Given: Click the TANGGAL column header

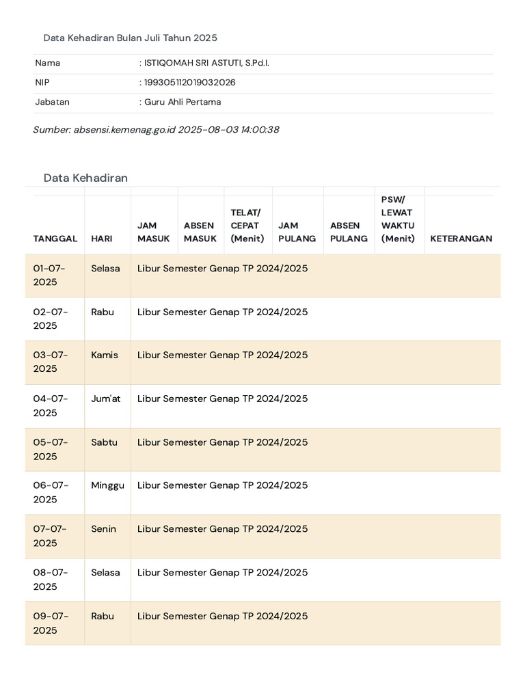Looking at the screenshot, I should [55, 239].
